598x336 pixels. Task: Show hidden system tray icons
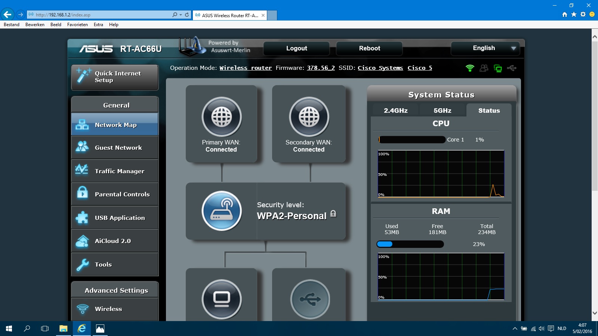515,329
